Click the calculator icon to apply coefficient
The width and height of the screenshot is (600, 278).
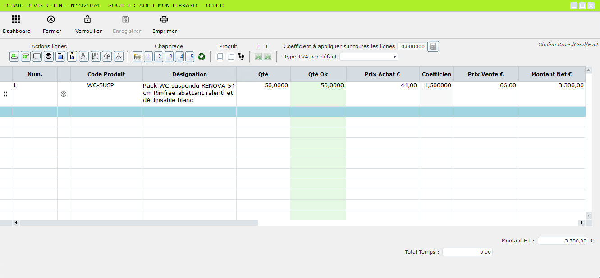click(433, 46)
